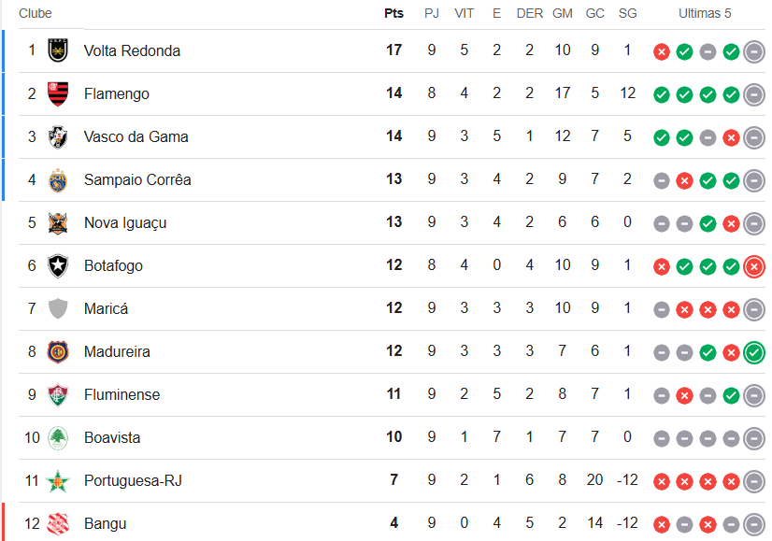This screenshot has height=541, width=772.
Task: Click the Fluminense club crest
Action: pos(58,394)
